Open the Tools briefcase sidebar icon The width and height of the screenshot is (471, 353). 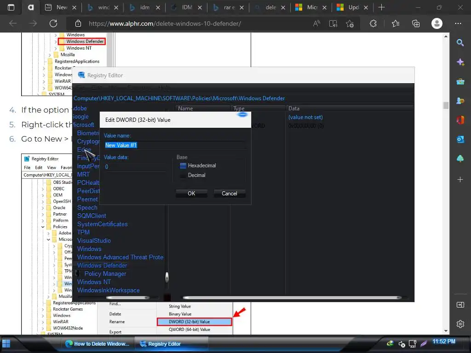coord(460,82)
